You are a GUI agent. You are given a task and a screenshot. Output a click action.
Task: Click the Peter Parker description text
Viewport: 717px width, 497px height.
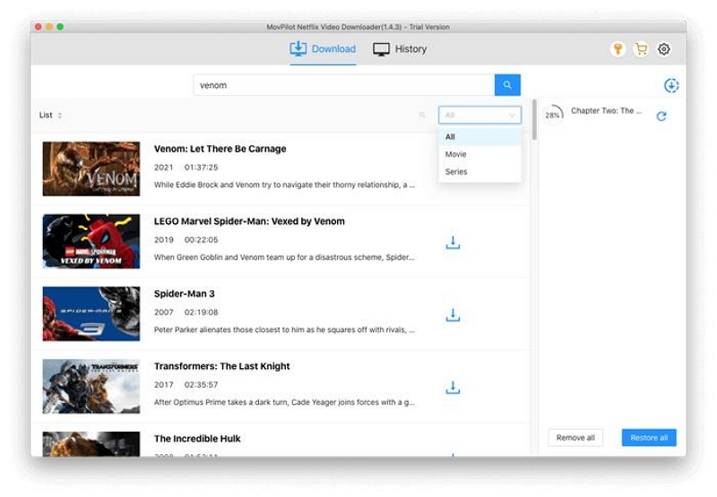(x=284, y=330)
